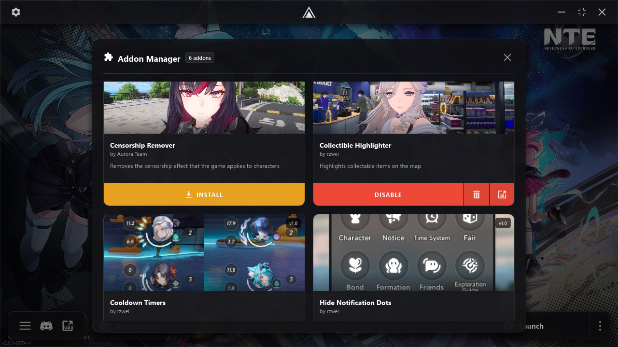The width and height of the screenshot is (618, 347).
Task: Click v1.0 badge on Hide Notification Dots
Action: pyautogui.click(x=503, y=223)
